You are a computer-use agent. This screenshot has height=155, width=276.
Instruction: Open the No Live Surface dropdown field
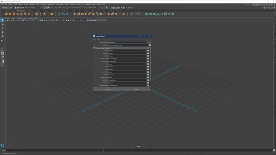(x=77, y=8)
